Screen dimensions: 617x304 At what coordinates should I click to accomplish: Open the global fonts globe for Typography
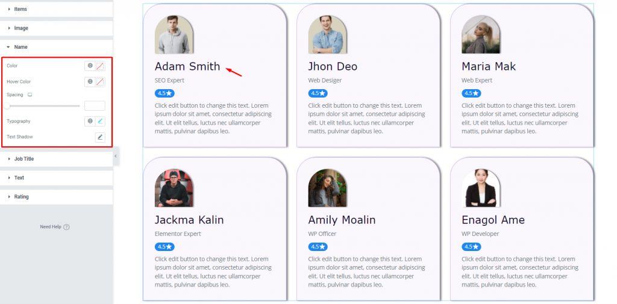(x=90, y=121)
